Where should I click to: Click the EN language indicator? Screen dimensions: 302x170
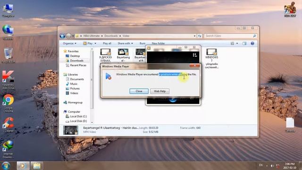click(260, 165)
